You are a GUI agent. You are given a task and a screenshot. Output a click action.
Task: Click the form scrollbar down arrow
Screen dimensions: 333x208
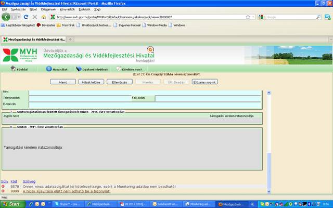coord(269,191)
